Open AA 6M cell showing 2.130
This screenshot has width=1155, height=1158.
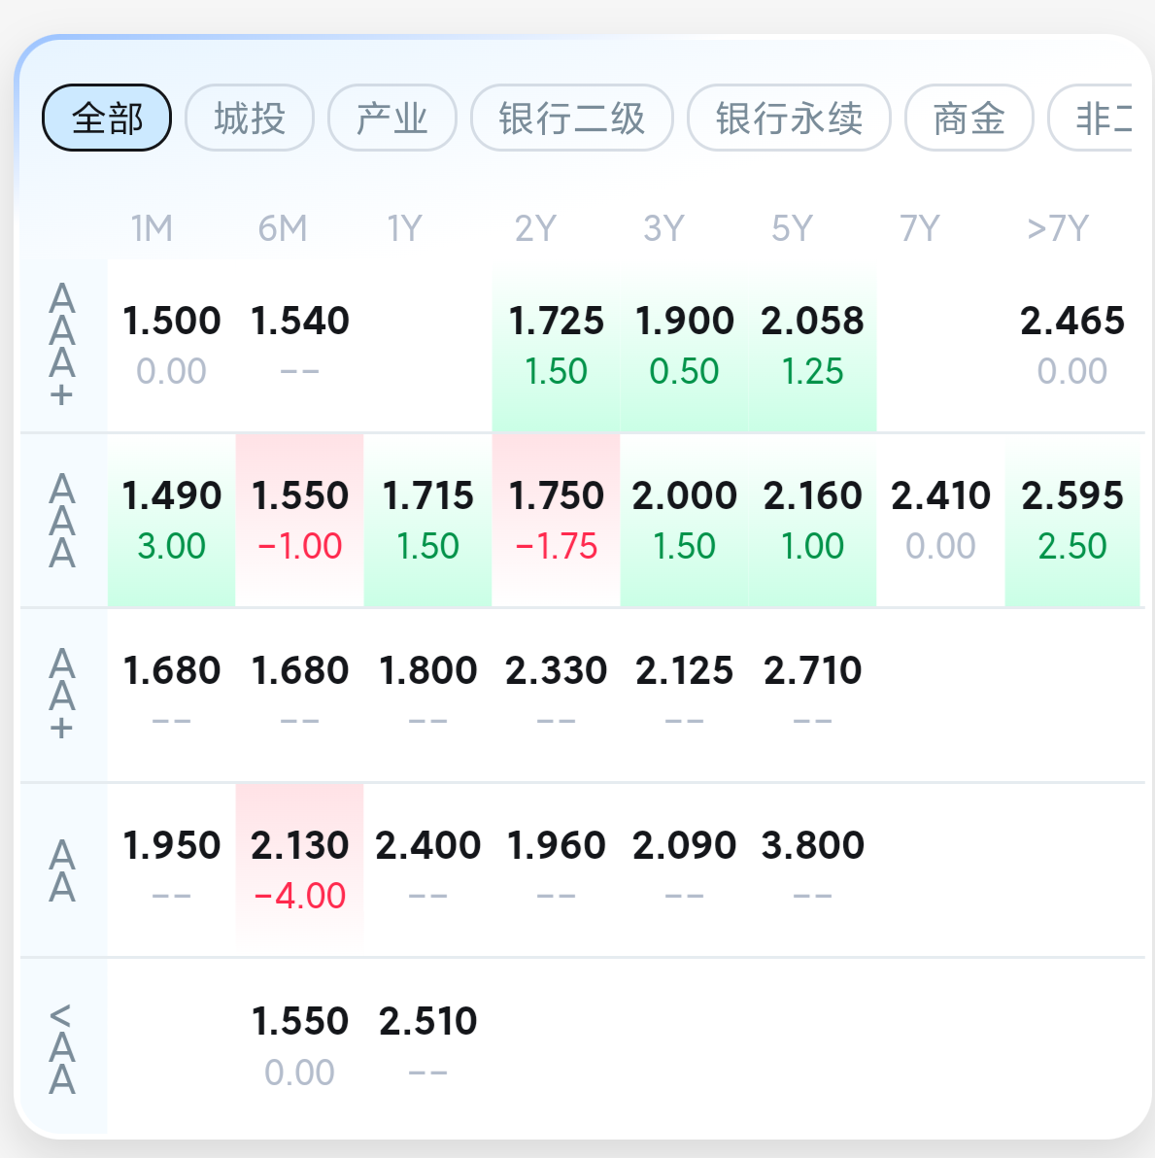click(300, 869)
